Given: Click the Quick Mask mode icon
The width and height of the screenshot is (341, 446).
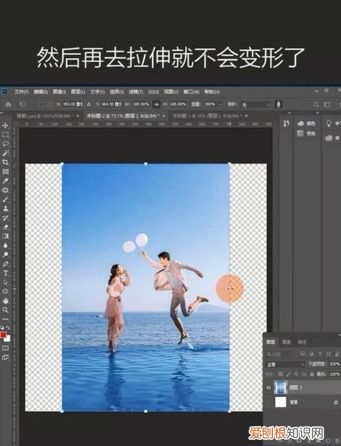Looking at the screenshot, I should (x=5, y=348).
